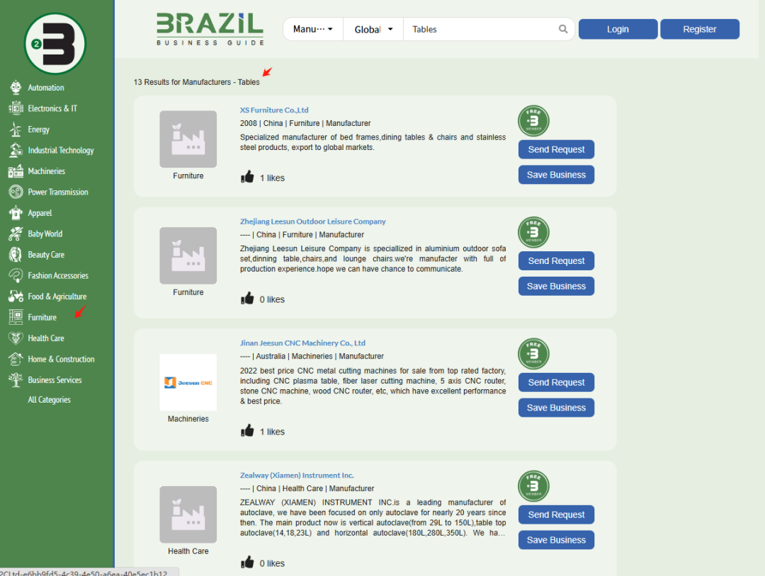The image size is (765, 576).
Task: Open Zealway (Xiamen) Instrument Inc. link
Action: [x=297, y=476]
